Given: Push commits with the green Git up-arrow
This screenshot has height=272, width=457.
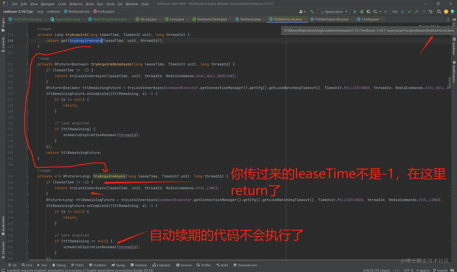Looking at the screenshot, I should coord(416,11).
